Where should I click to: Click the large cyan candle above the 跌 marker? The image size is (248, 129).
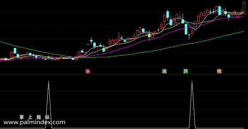(x=186, y=29)
